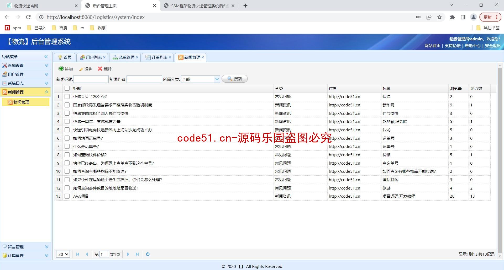This screenshot has width=504, height=270.
Task: Expand 系统日志 navigation section
Action: [25, 83]
